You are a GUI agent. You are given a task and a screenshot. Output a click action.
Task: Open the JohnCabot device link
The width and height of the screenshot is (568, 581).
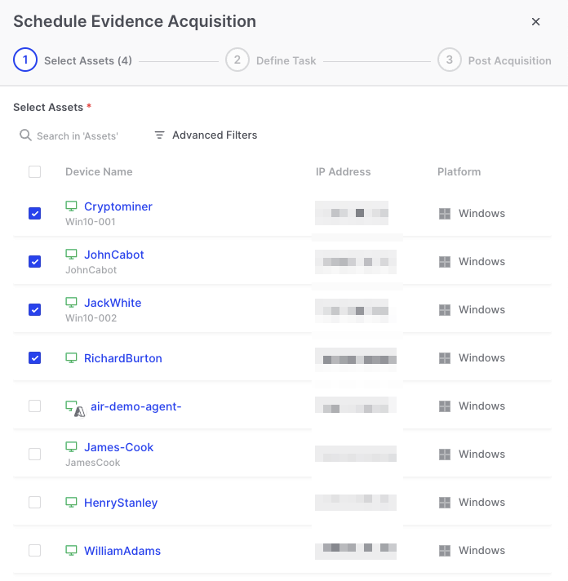[113, 255]
